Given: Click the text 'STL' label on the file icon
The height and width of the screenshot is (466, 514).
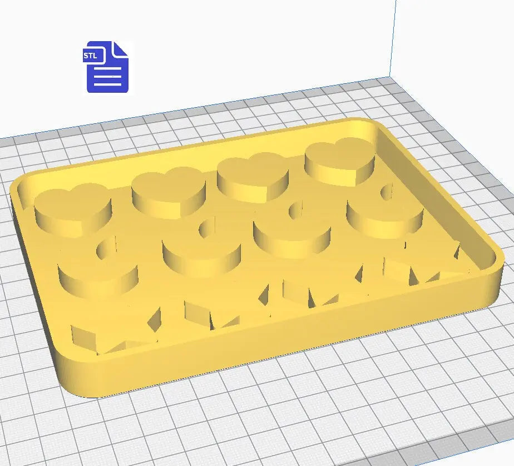Looking at the screenshot, I should pyautogui.click(x=91, y=56).
